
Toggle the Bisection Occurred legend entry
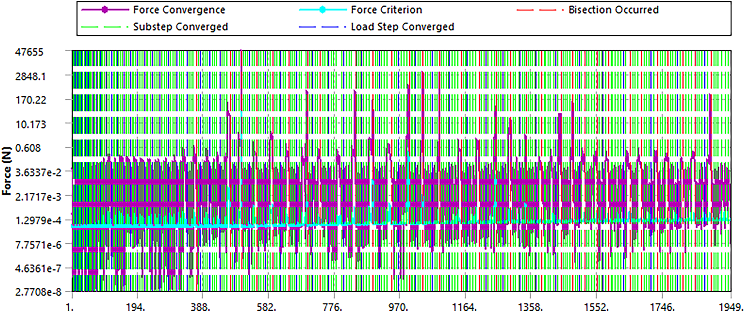pyautogui.click(x=613, y=10)
